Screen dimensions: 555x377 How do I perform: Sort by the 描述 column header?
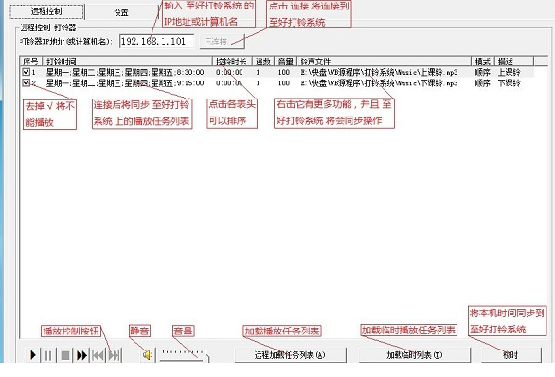[514, 62]
